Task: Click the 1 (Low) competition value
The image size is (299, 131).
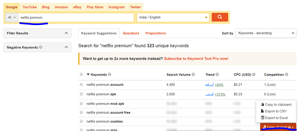Action: pyautogui.click(x=270, y=85)
